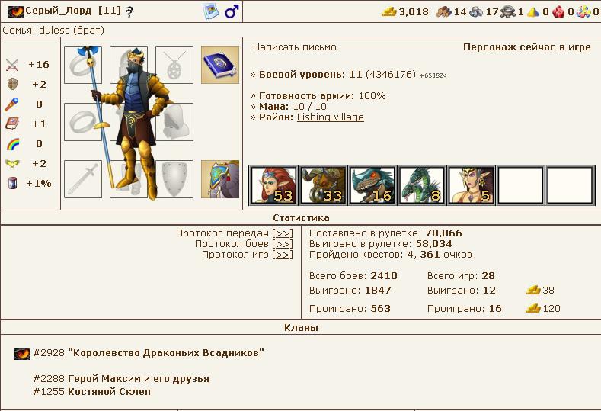Select the empty necklace equipment slot
The width and height of the screenshot is (601, 411).
pyautogui.click(x=174, y=65)
